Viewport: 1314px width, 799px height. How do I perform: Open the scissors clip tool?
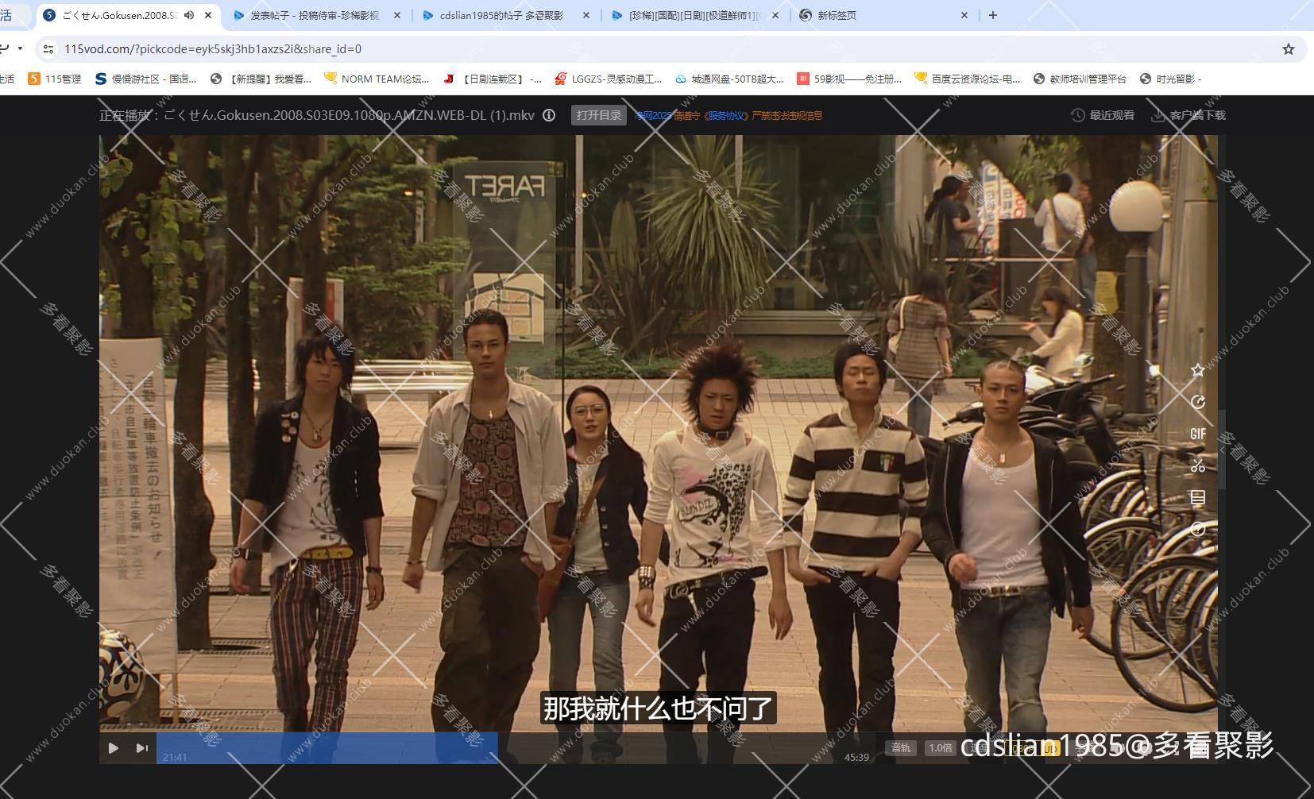(1198, 465)
